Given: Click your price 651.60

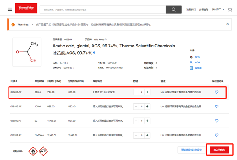Looking at the screenshot, I should (72, 92).
